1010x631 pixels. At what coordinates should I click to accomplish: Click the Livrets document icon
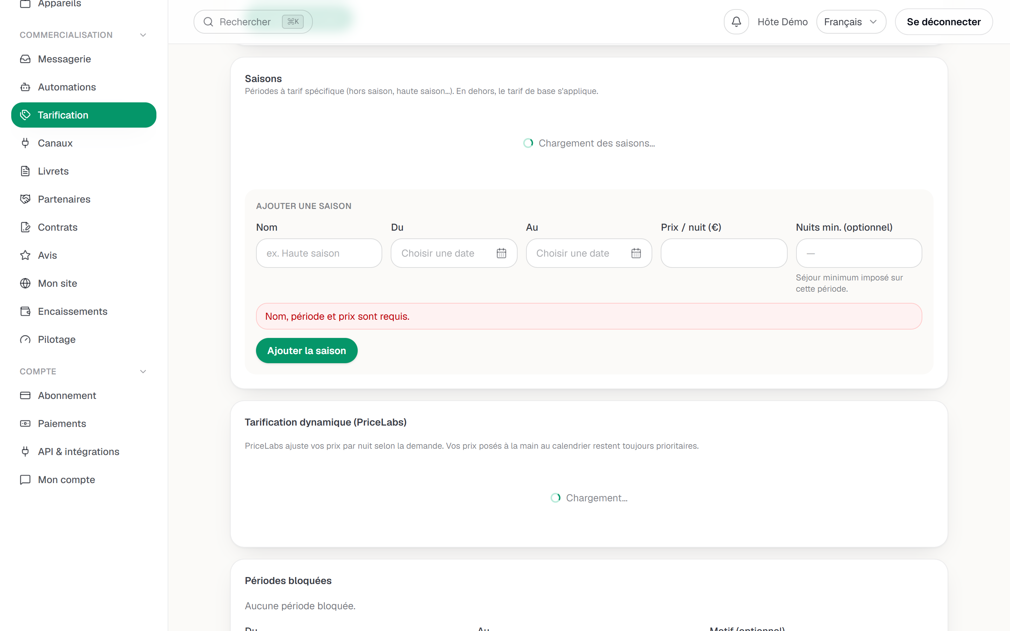pyautogui.click(x=25, y=171)
